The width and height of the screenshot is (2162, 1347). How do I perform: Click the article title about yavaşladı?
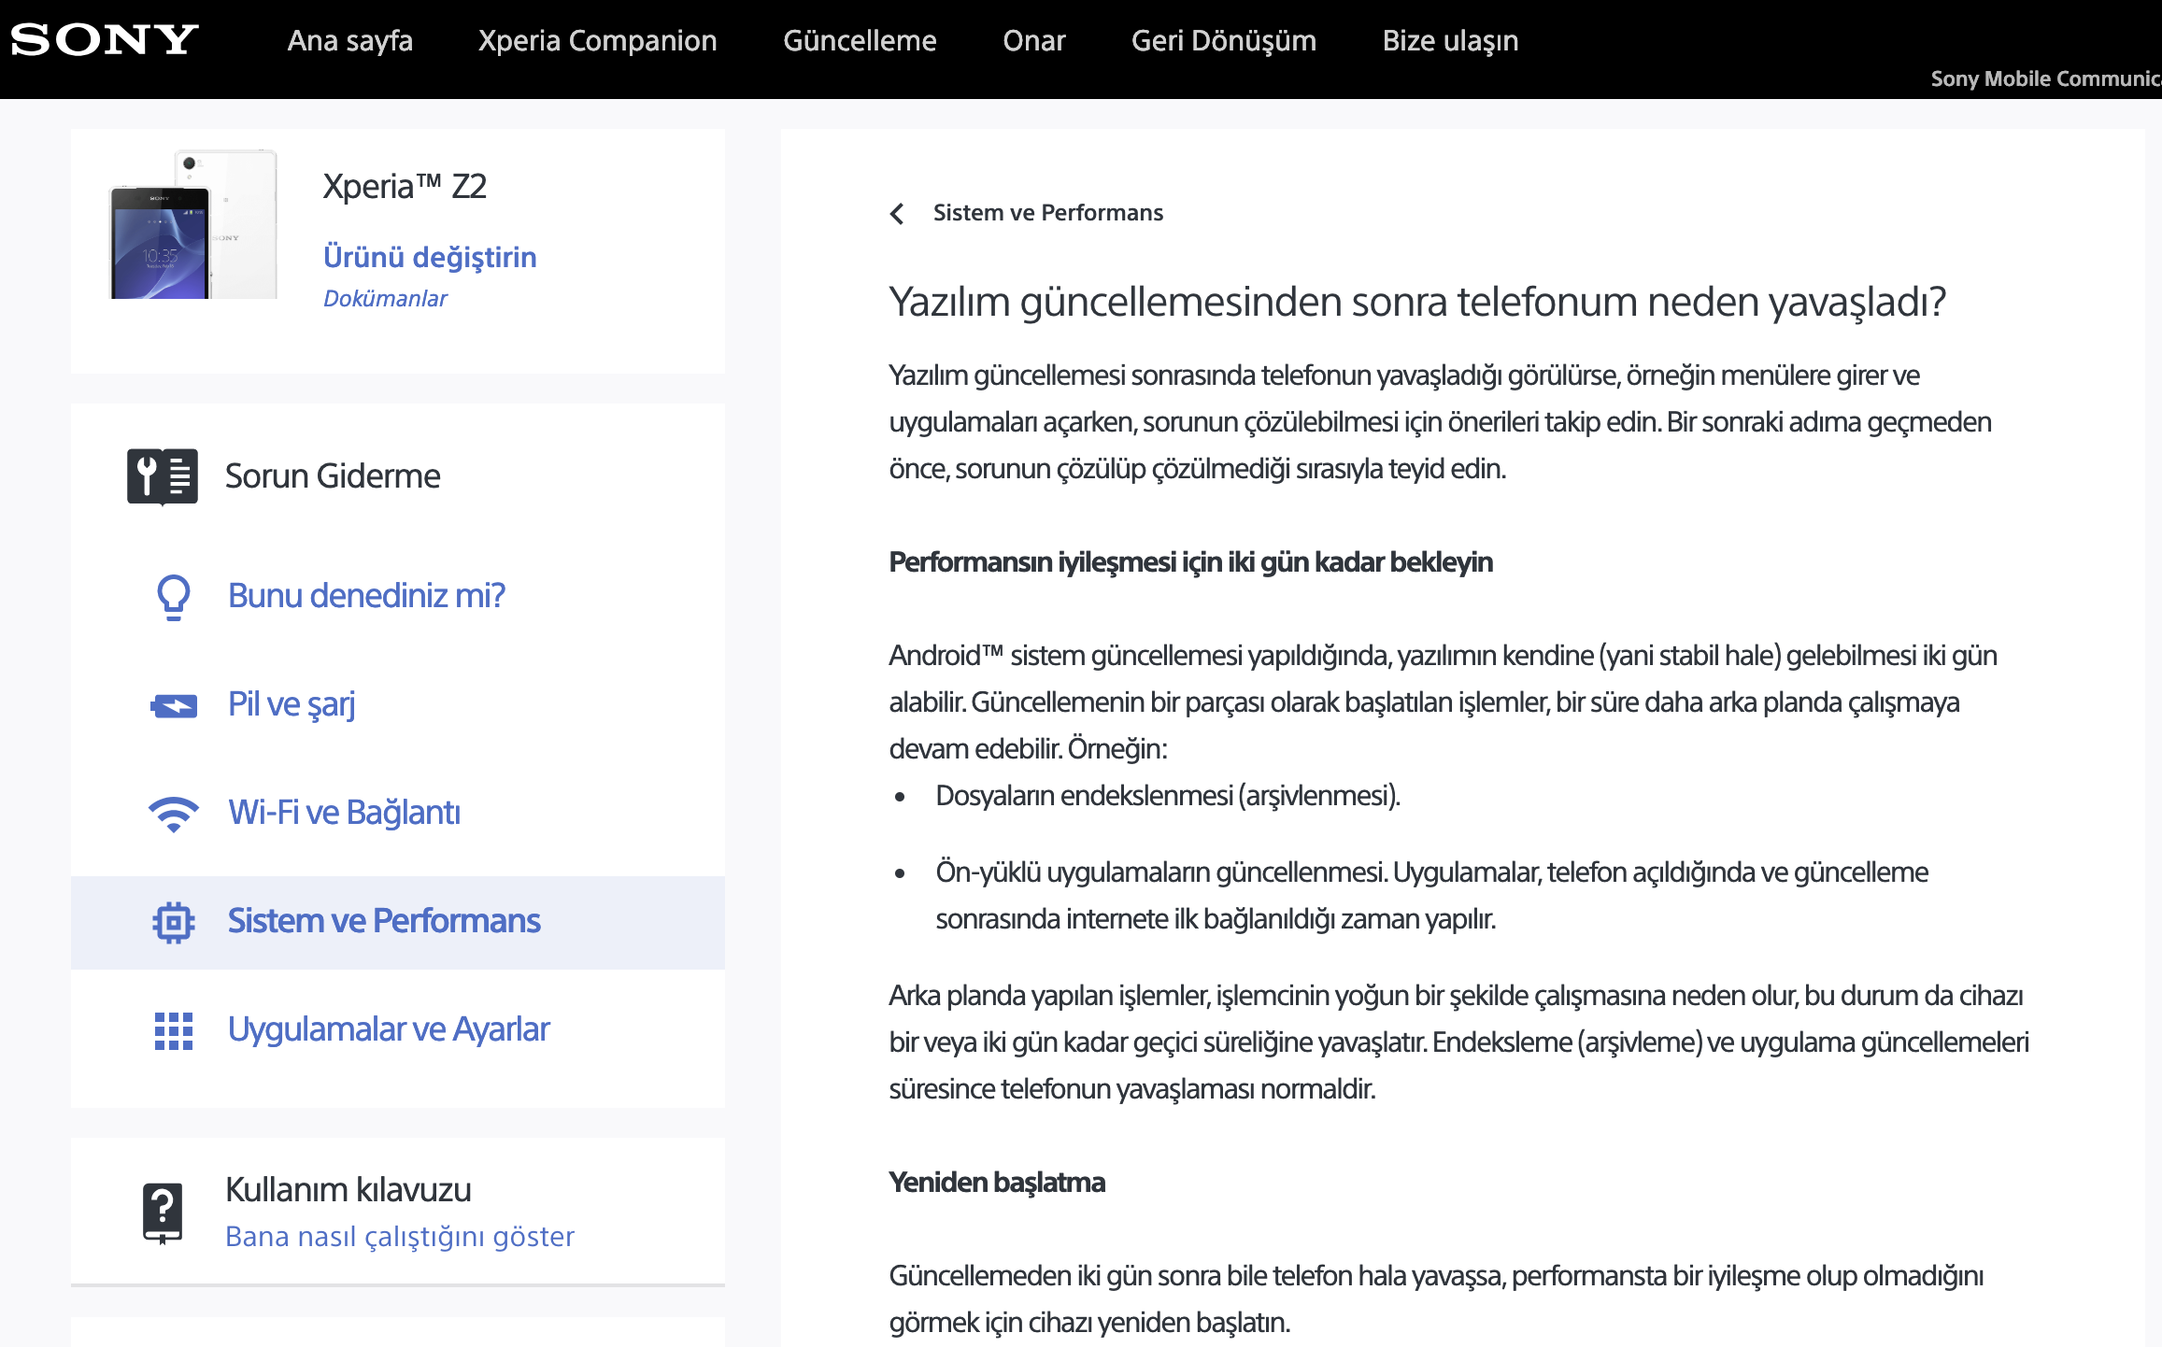(x=1417, y=302)
